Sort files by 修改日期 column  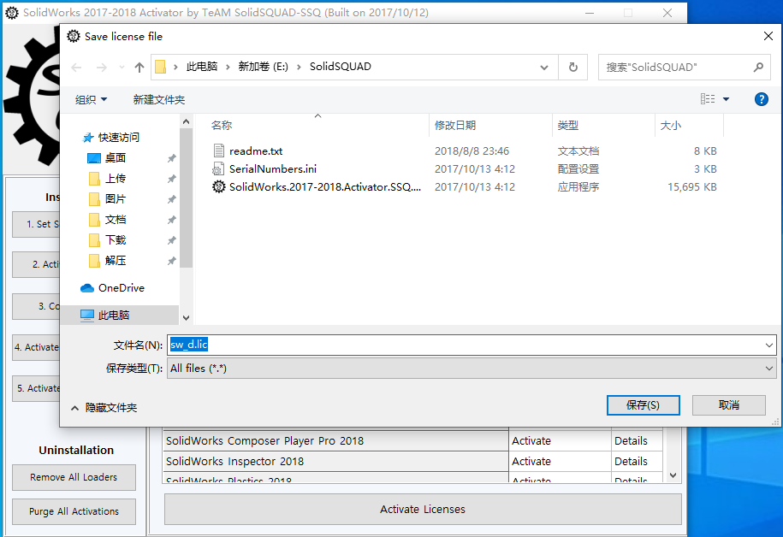[455, 125]
